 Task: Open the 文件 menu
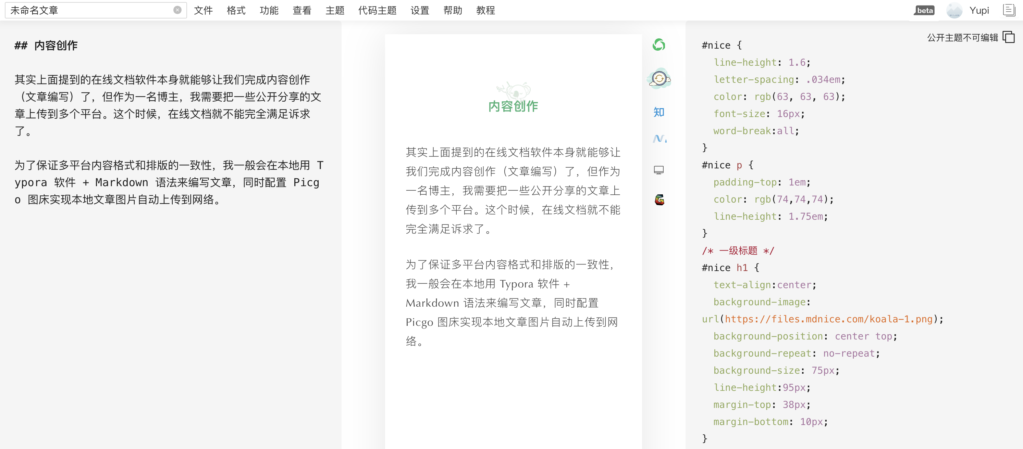tap(203, 10)
